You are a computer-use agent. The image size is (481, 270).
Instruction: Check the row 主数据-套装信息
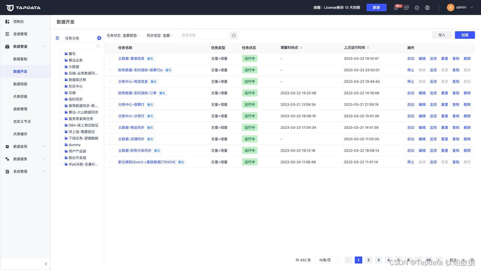point(110,58)
